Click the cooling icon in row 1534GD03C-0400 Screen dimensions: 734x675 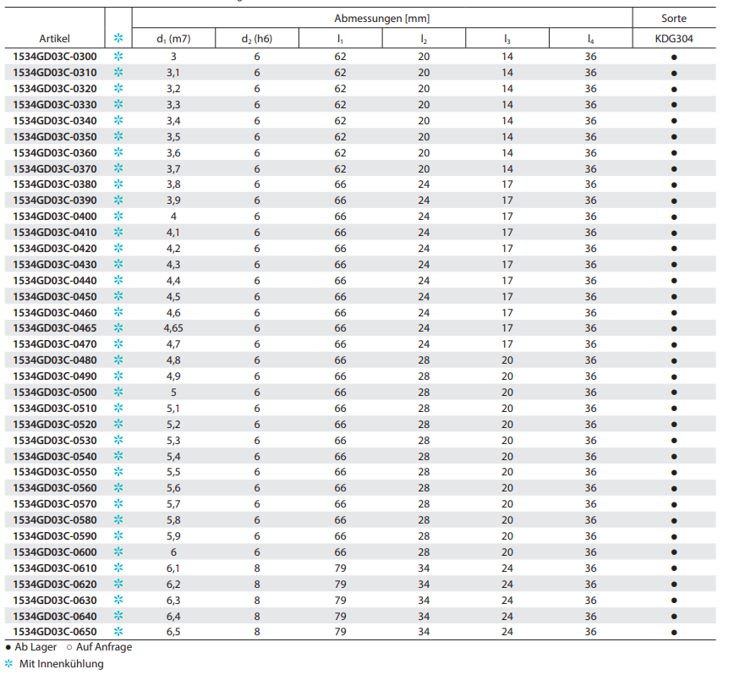pyautogui.click(x=118, y=217)
